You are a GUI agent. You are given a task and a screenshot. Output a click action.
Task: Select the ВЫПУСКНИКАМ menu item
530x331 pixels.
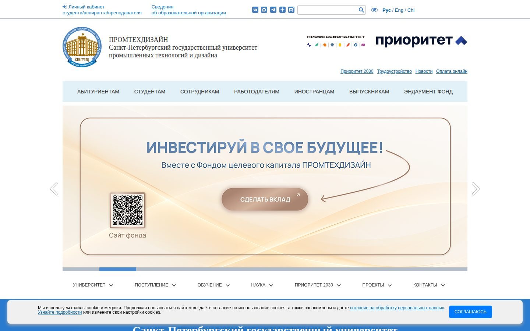[x=369, y=92]
